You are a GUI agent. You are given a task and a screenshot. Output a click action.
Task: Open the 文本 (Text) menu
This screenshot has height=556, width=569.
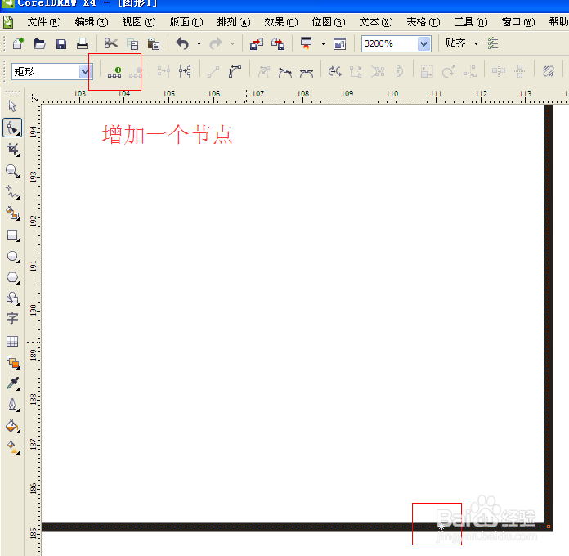[x=376, y=22]
